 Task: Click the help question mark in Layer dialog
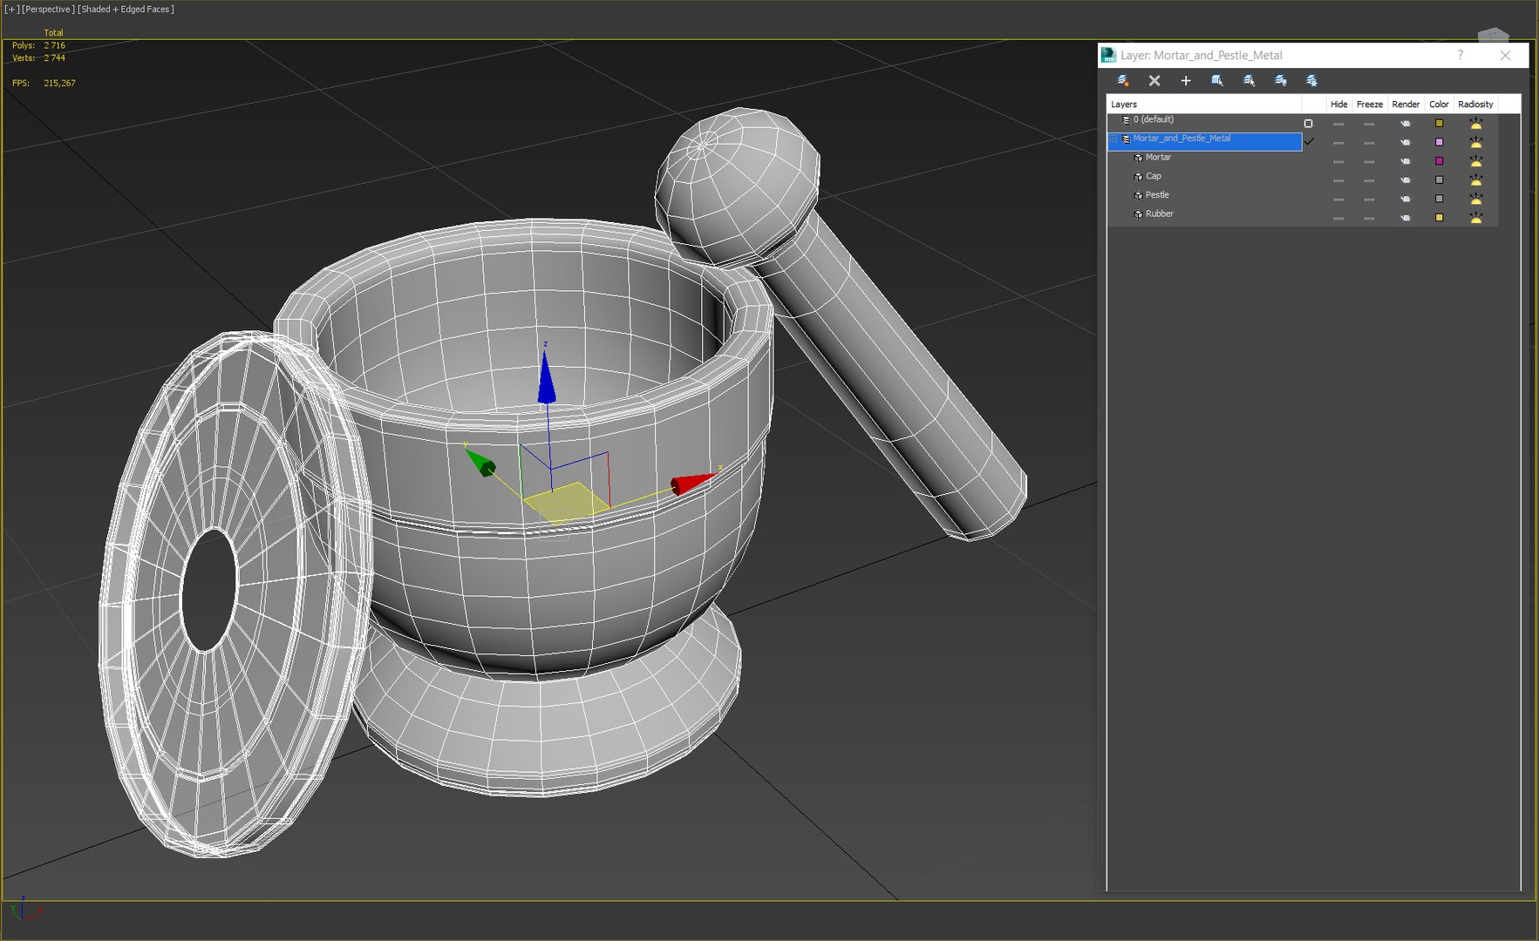click(1461, 55)
